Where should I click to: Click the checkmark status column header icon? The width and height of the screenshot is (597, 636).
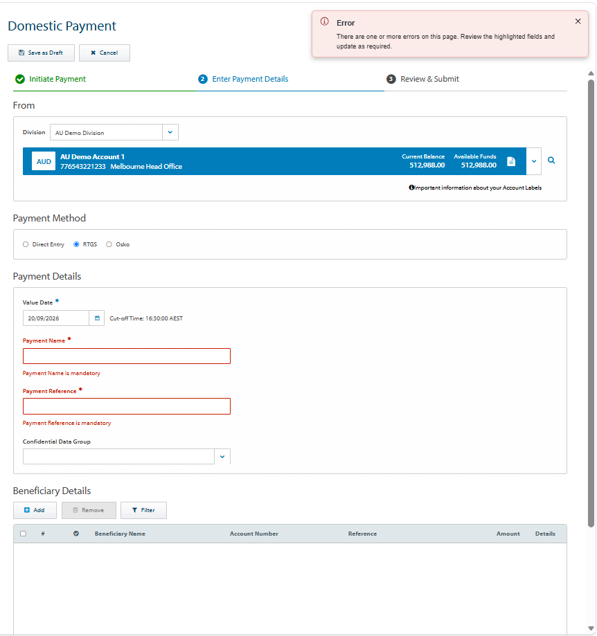(76, 534)
